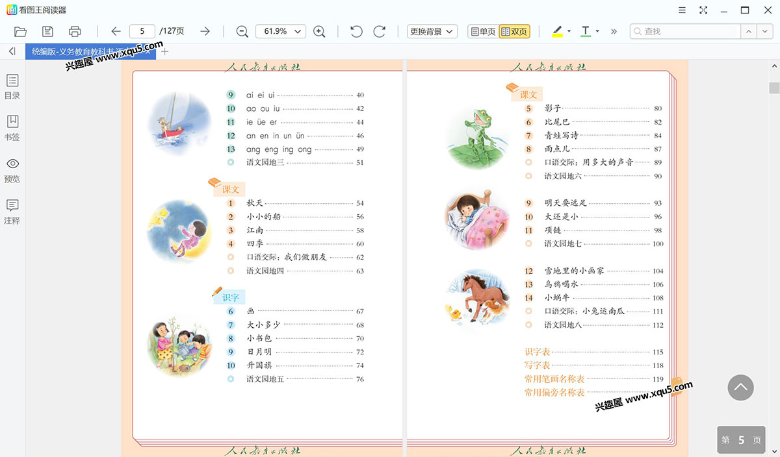The width and height of the screenshot is (780, 457).
Task: Click the 大小多少 contents entry
Action: (x=263, y=325)
